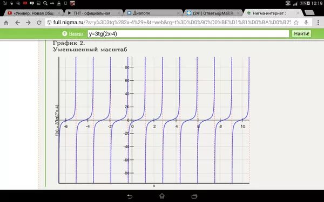Tap the Android back button

point(130,196)
